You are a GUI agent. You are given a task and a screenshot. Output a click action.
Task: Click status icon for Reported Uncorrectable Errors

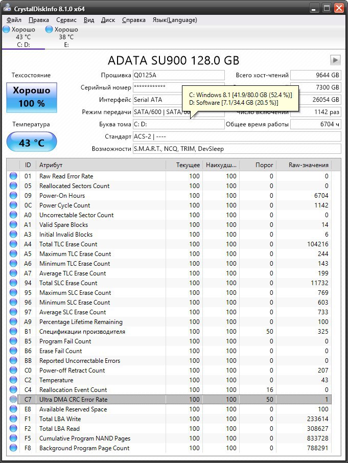click(13, 361)
